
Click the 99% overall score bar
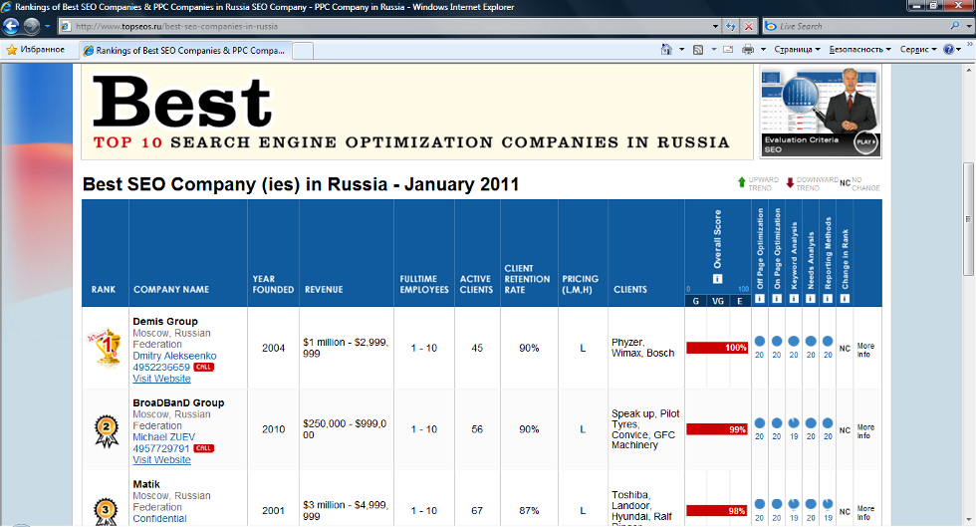tap(717, 429)
